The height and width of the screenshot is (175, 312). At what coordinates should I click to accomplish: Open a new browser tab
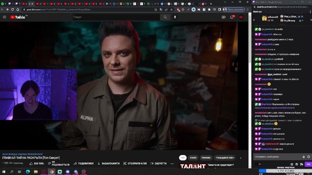[211, 3]
